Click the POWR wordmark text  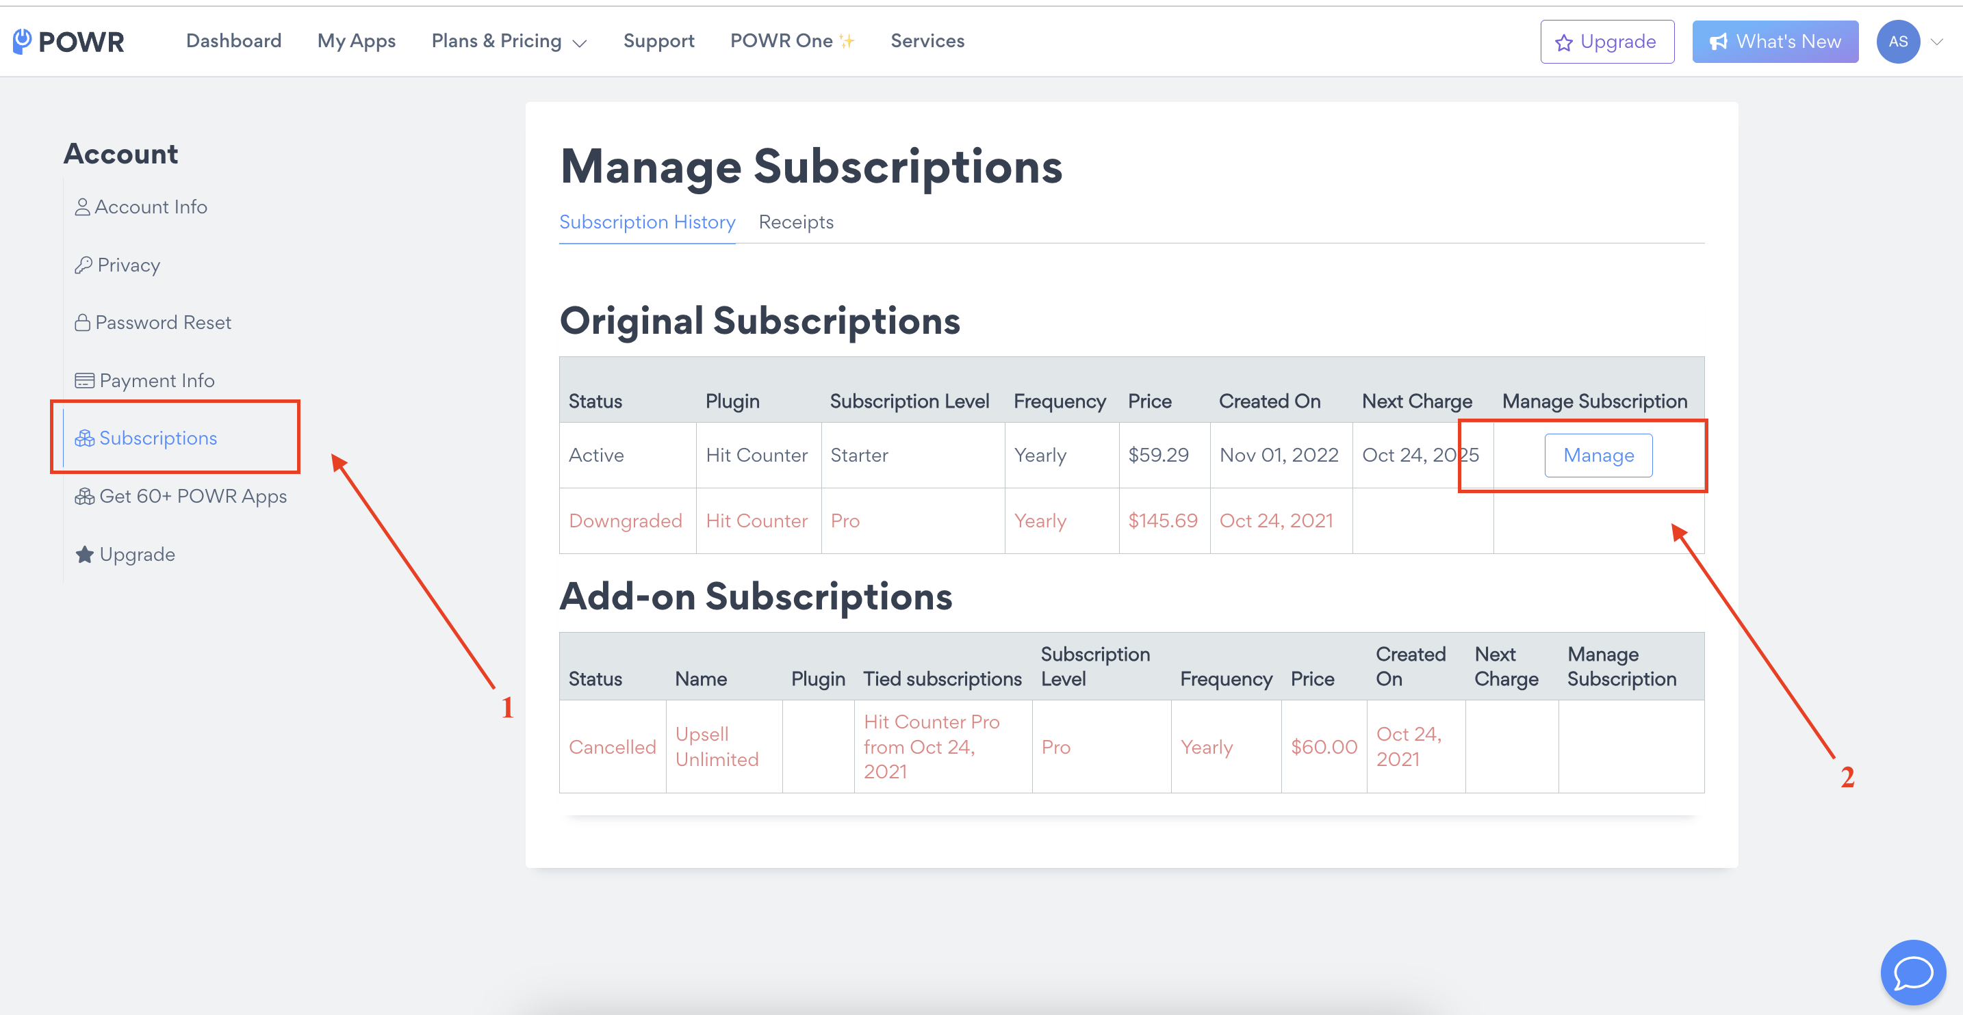(x=81, y=42)
